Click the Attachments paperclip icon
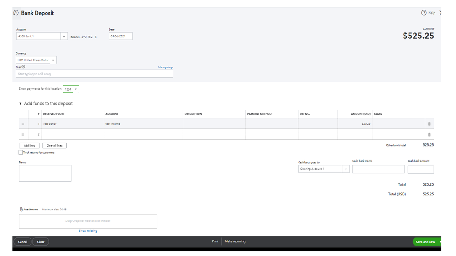The image size is (456, 256). pyautogui.click(x=21, y=209)
